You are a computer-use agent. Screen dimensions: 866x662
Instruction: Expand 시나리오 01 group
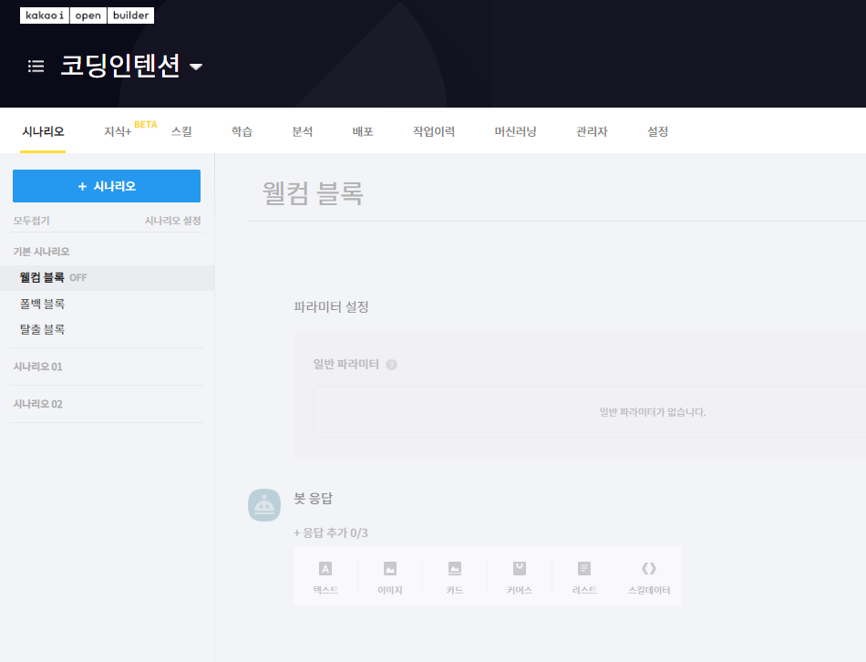pos(37,367)
